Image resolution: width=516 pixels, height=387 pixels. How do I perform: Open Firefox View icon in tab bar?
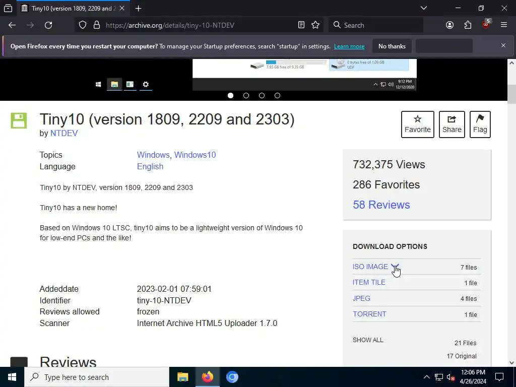click(x=8, y=9)
